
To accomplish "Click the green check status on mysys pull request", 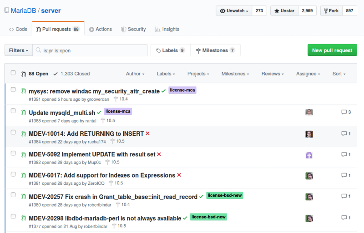I will (x=163, y=91).
